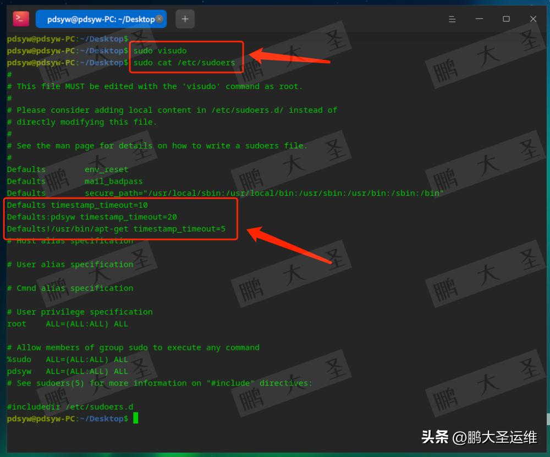Click 'Defaults:pdsyw timestamp_timeout=20' line
Image resolution: width=550 pixels, height=457 pixels.
pos(92,217)
